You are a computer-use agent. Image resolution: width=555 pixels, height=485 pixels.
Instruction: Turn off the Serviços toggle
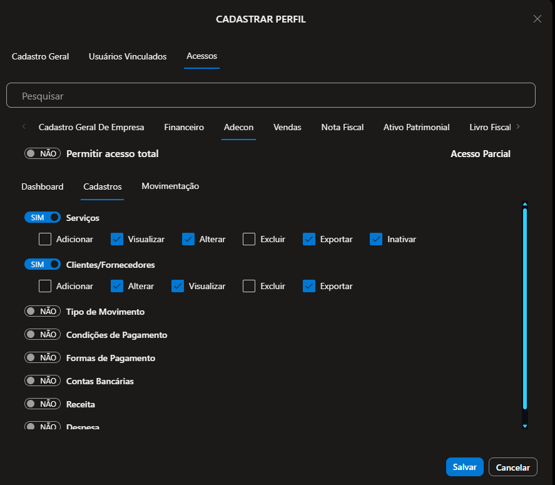(x=43, y=218)
